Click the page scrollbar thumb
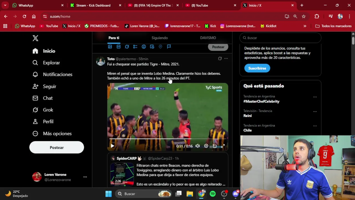Viewport: 355px width, 200px height. 353,41
